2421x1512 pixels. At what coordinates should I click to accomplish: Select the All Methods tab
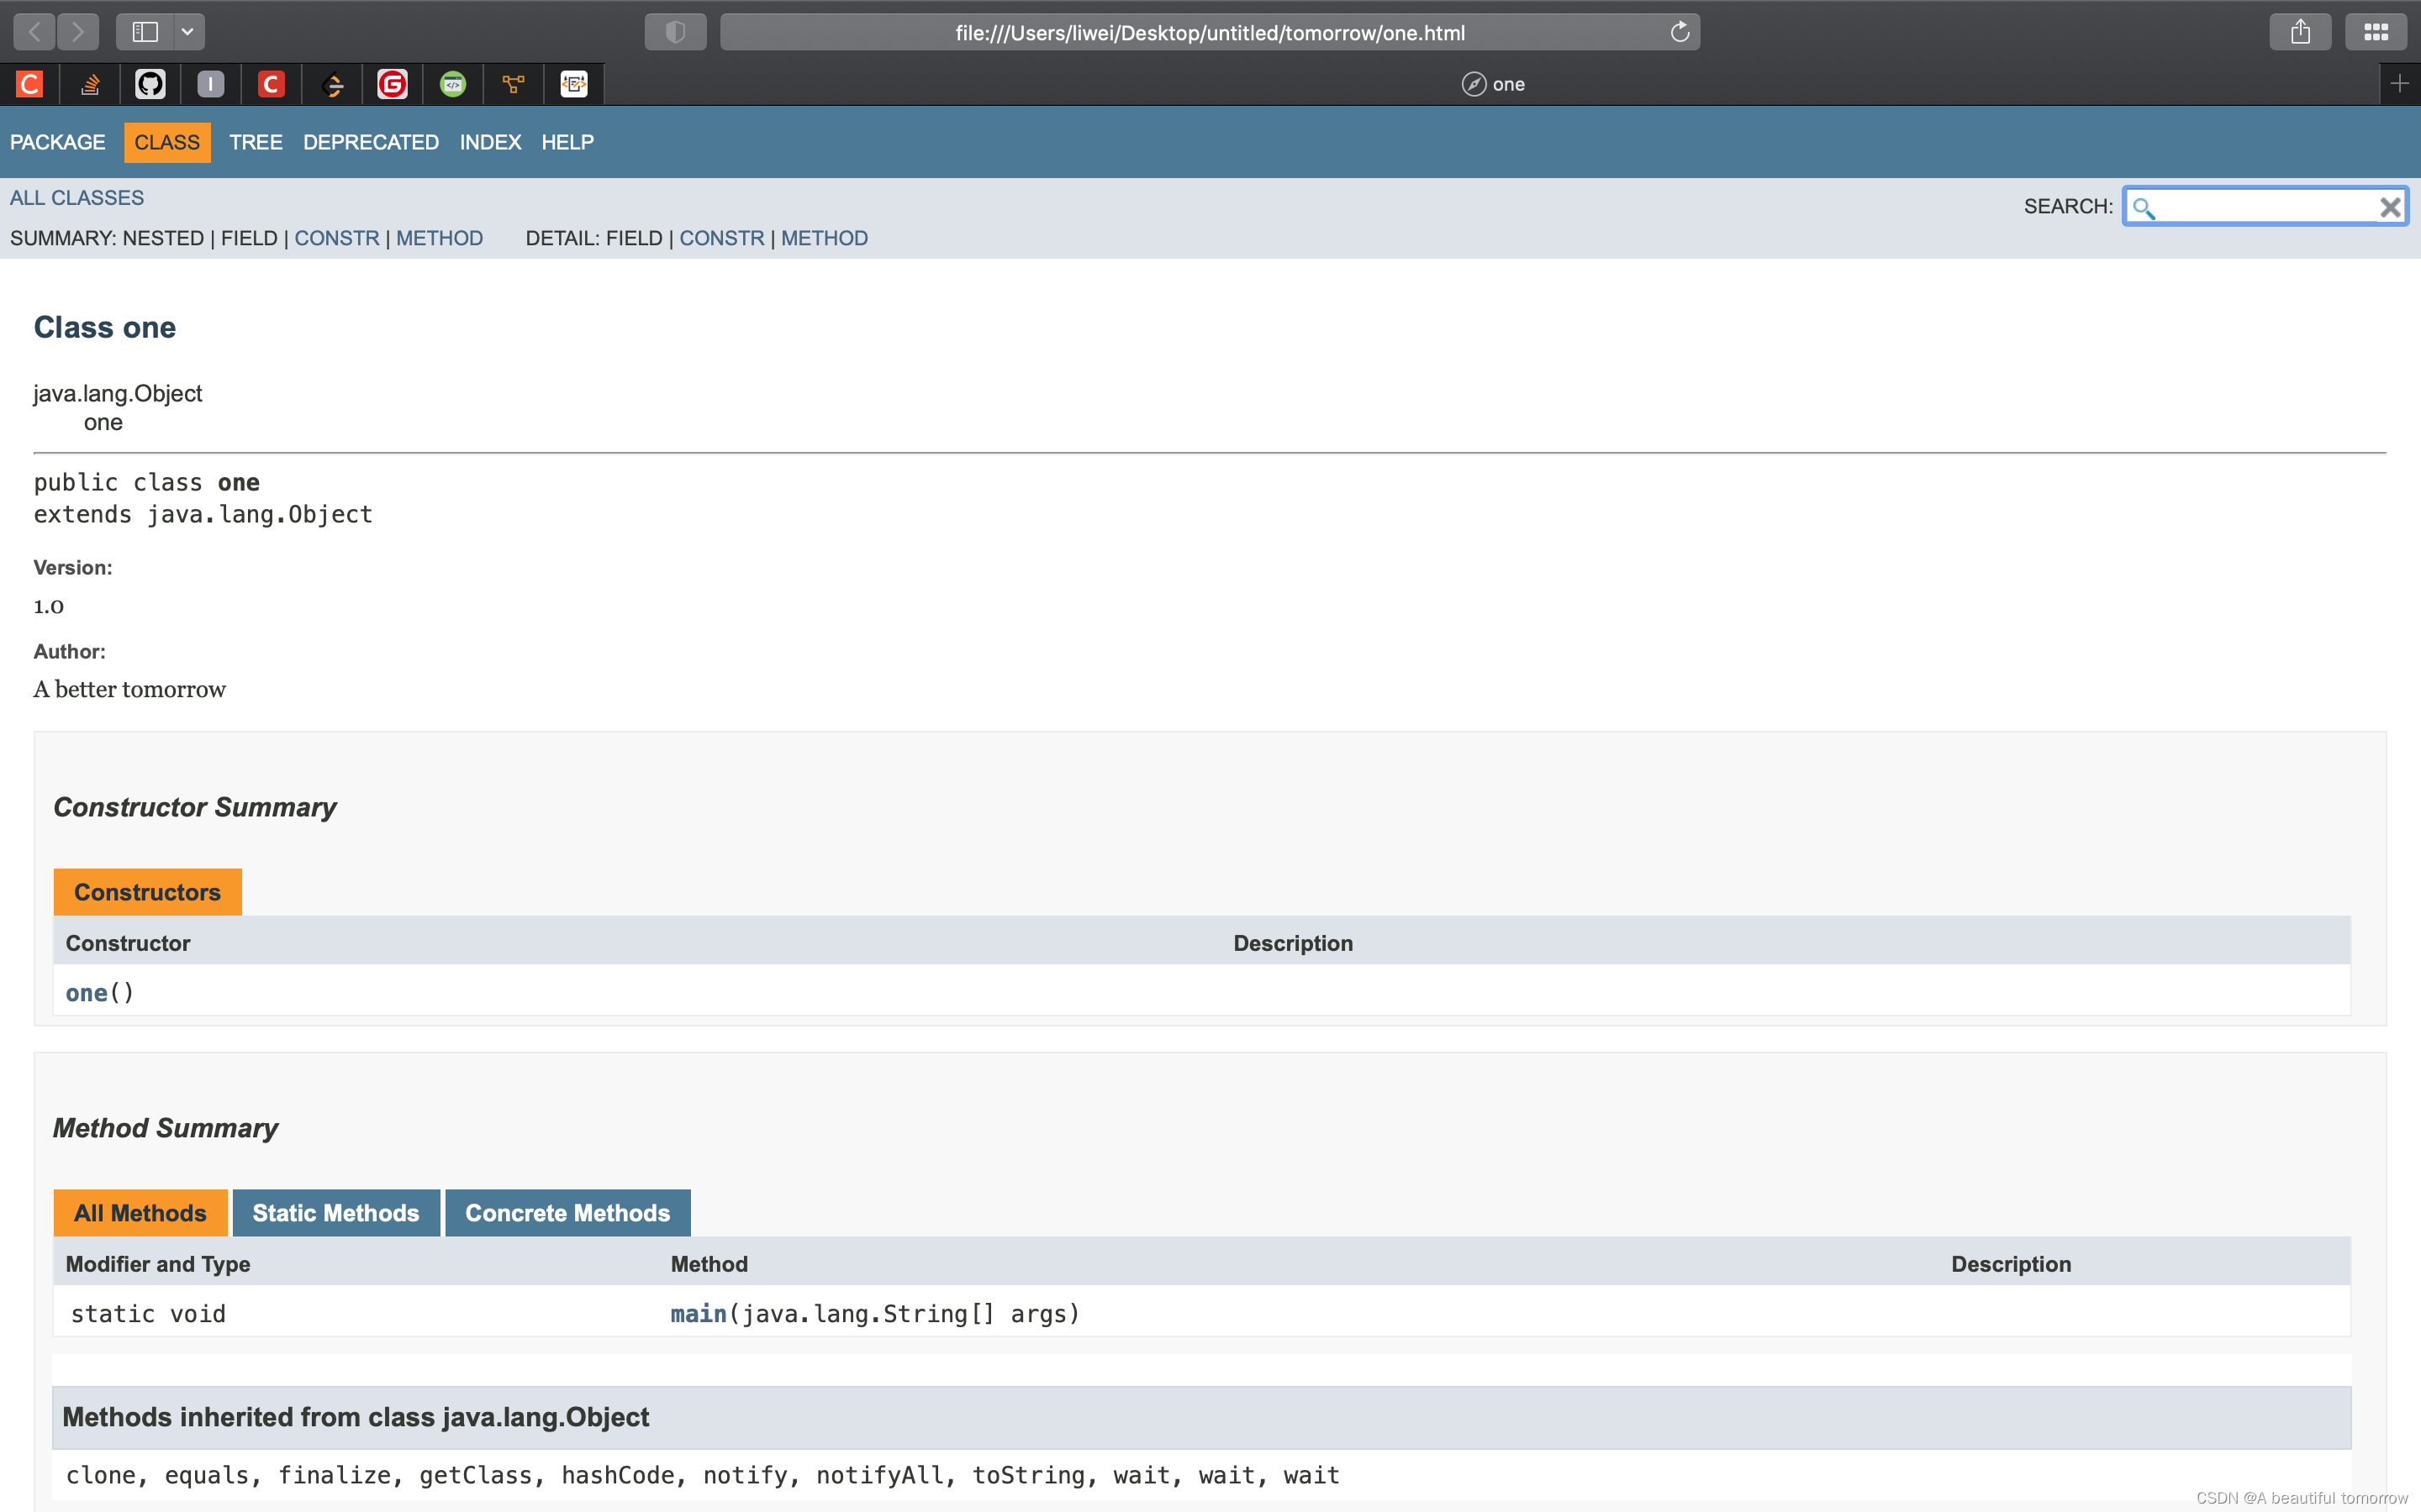point(140,1213)
